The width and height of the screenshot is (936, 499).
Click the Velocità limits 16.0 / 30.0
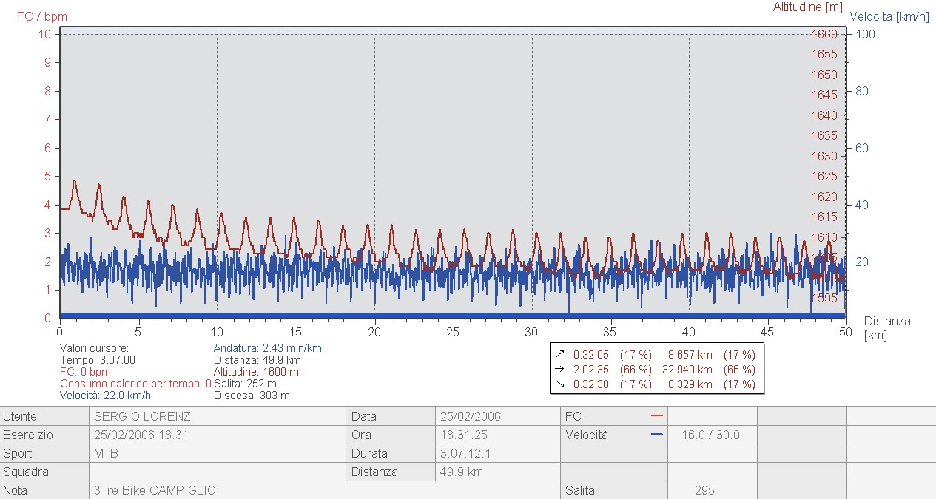pos(711,435)
